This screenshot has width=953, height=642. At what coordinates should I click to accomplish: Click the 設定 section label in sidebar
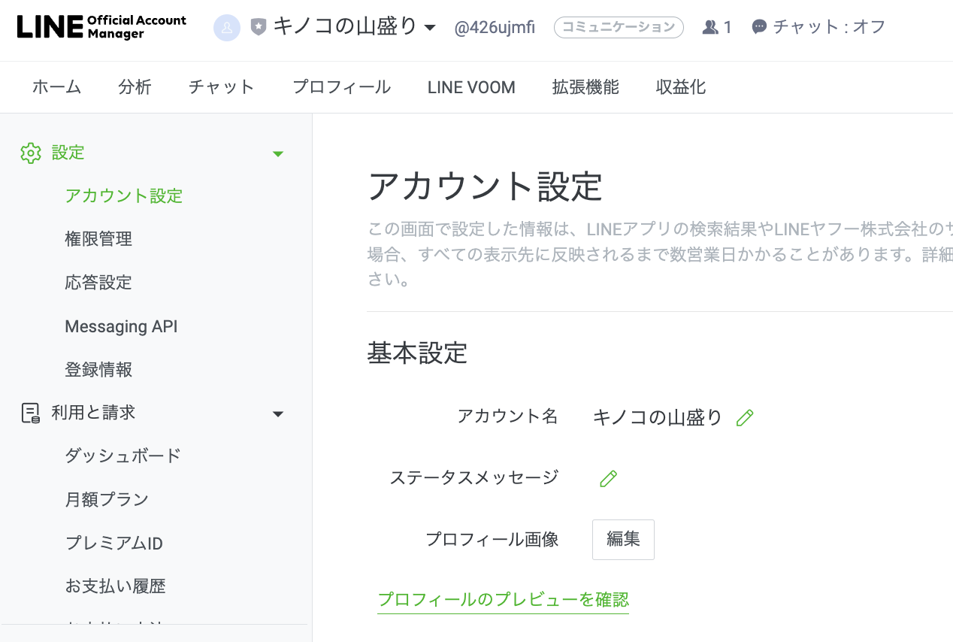click(68, 153)
